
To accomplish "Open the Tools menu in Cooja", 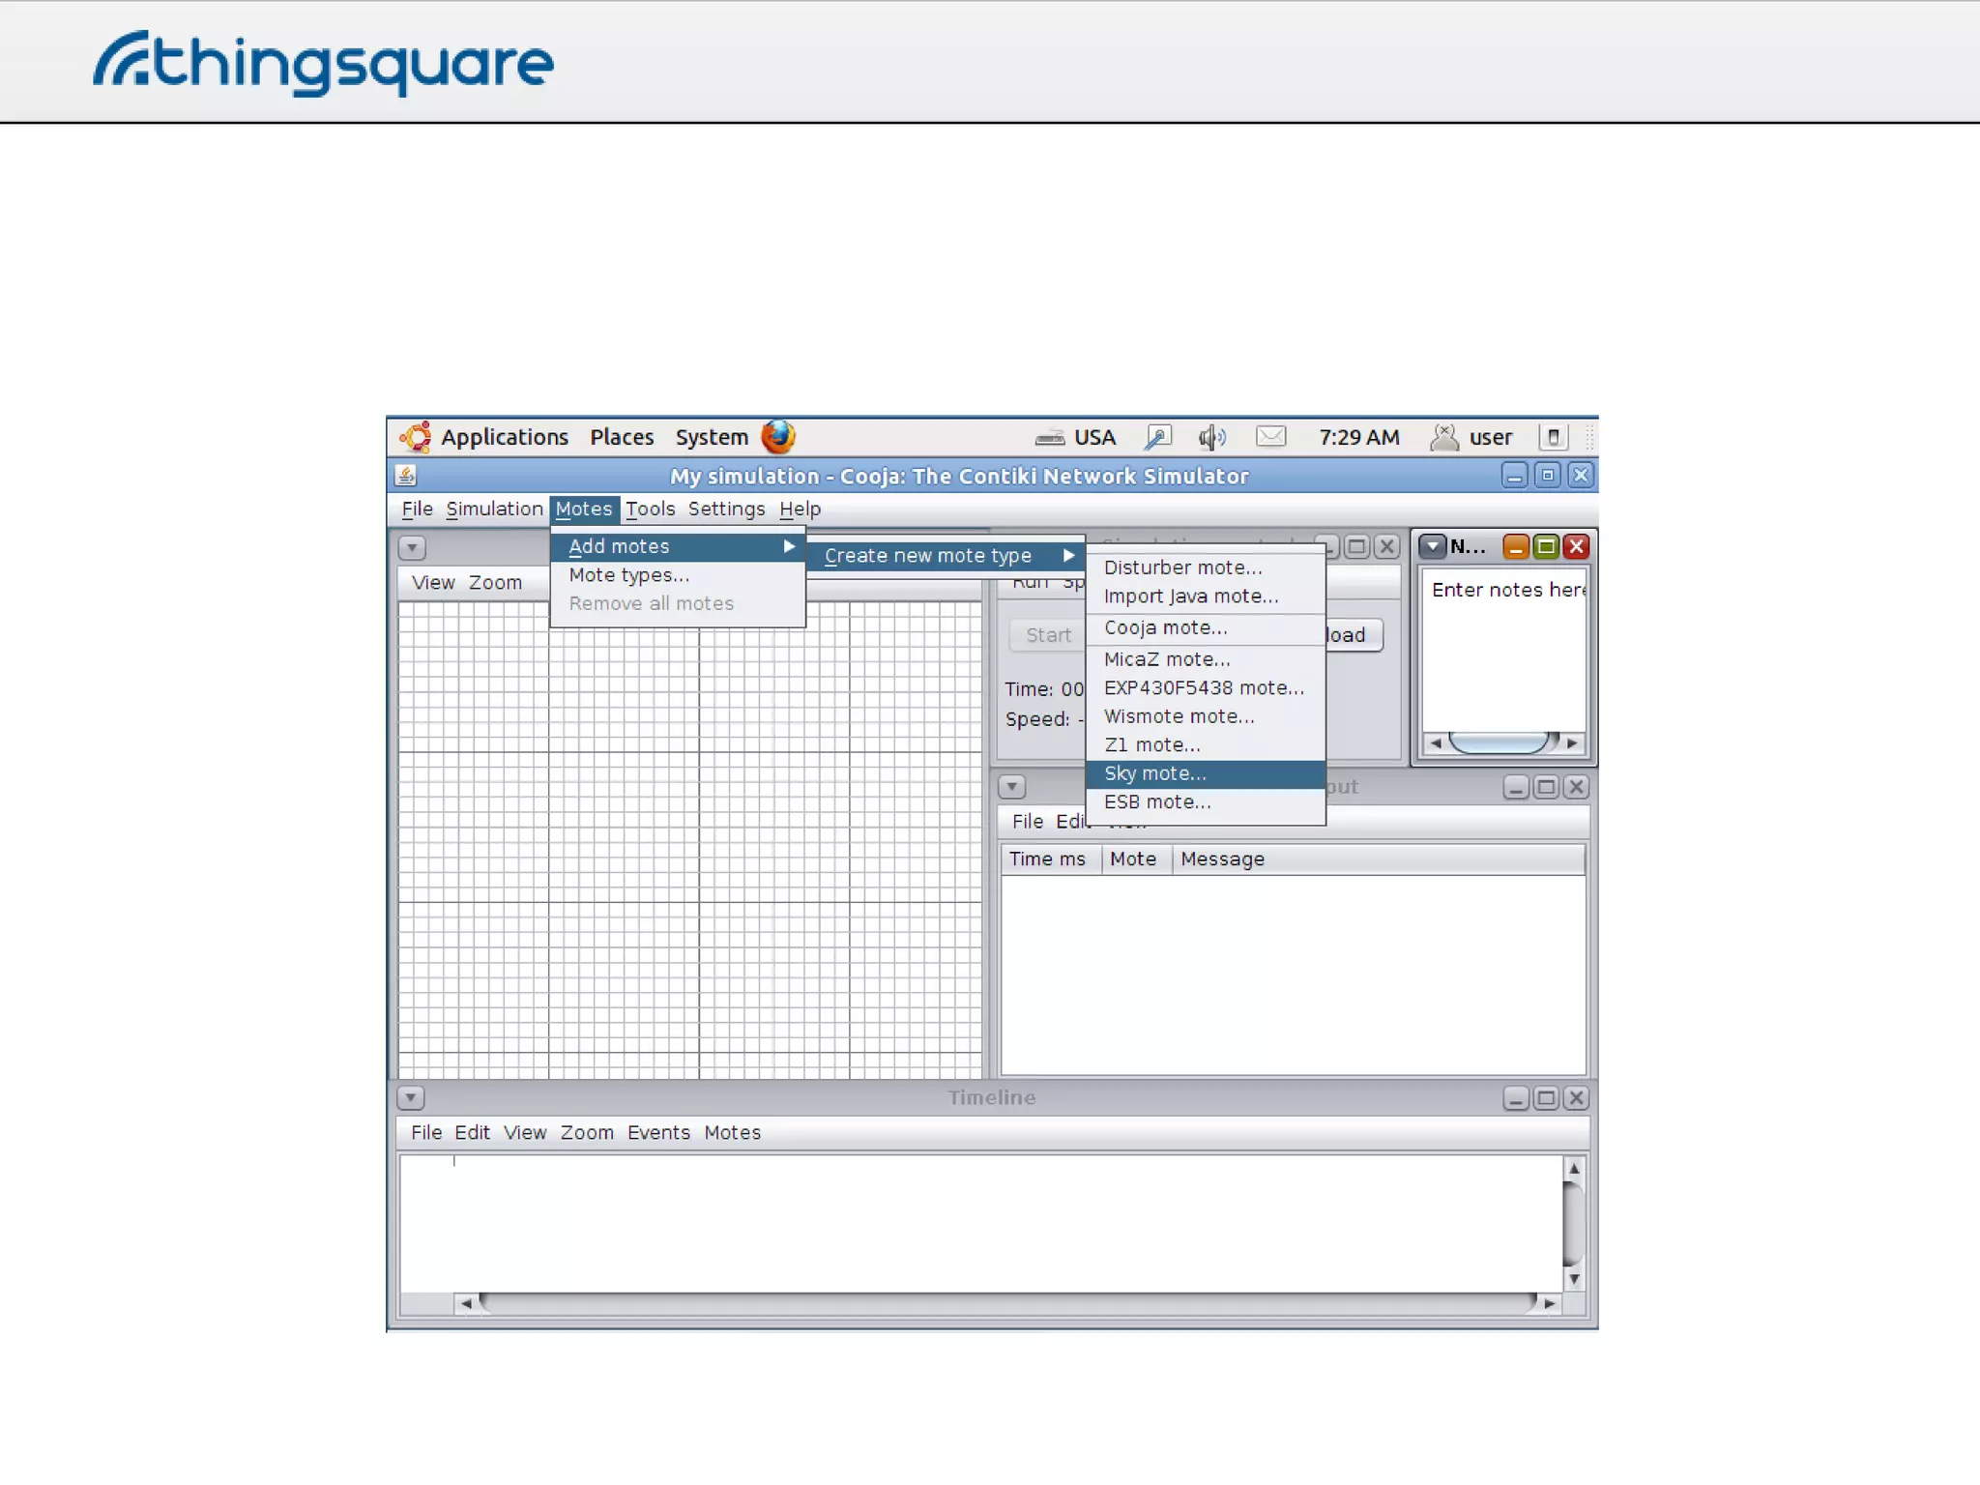I will tap(650, 510).
